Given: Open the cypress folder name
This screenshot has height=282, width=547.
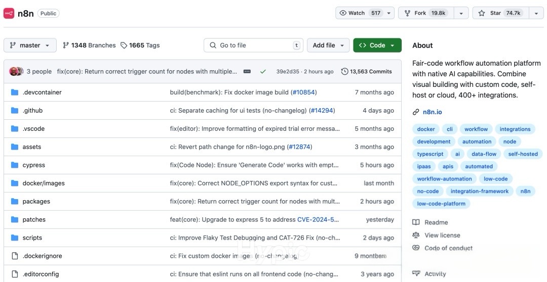Looking at the screenshot, I should click(x=34, y=165).
